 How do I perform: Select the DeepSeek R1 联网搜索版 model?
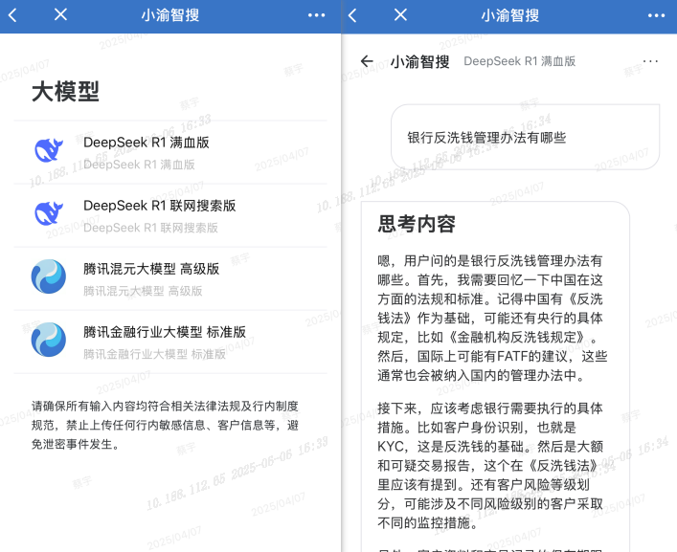[x=170, y=215]
